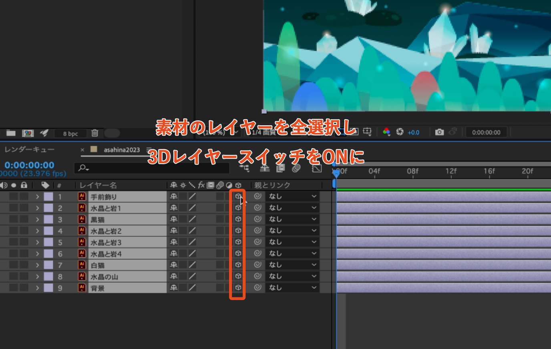551x349 pixels.
Task: Click the lock column header icon
Action: tap(24, 185)
